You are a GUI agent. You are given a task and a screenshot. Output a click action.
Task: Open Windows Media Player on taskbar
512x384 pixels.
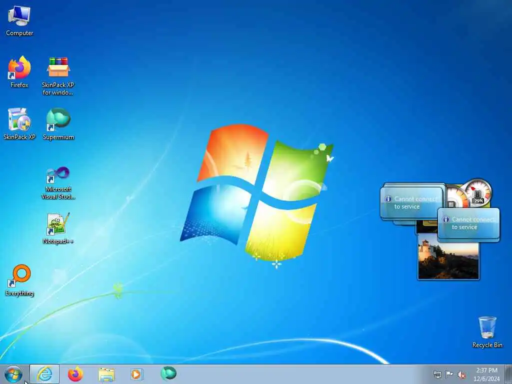click(x=136, y=374)
